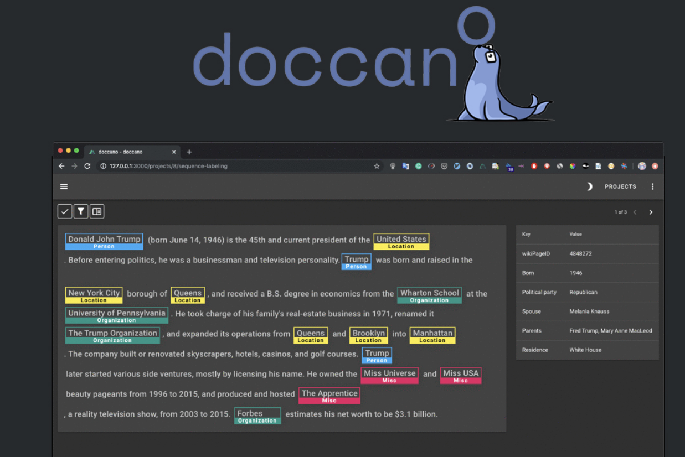This screenshot has height=457, width=685.
Task: Reload the page with the refresh icon
Action: pos(87,165)
